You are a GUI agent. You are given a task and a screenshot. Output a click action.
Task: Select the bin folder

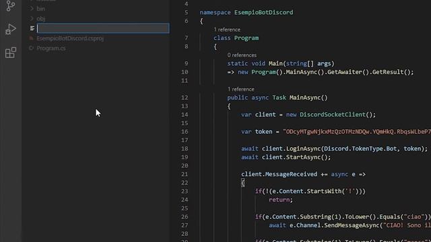pos(40,9)
